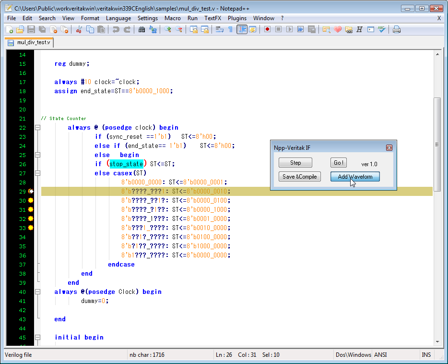The image size is (448, 364).
Task: Click the Zoom In icon
Action: [x=167, y=29]
